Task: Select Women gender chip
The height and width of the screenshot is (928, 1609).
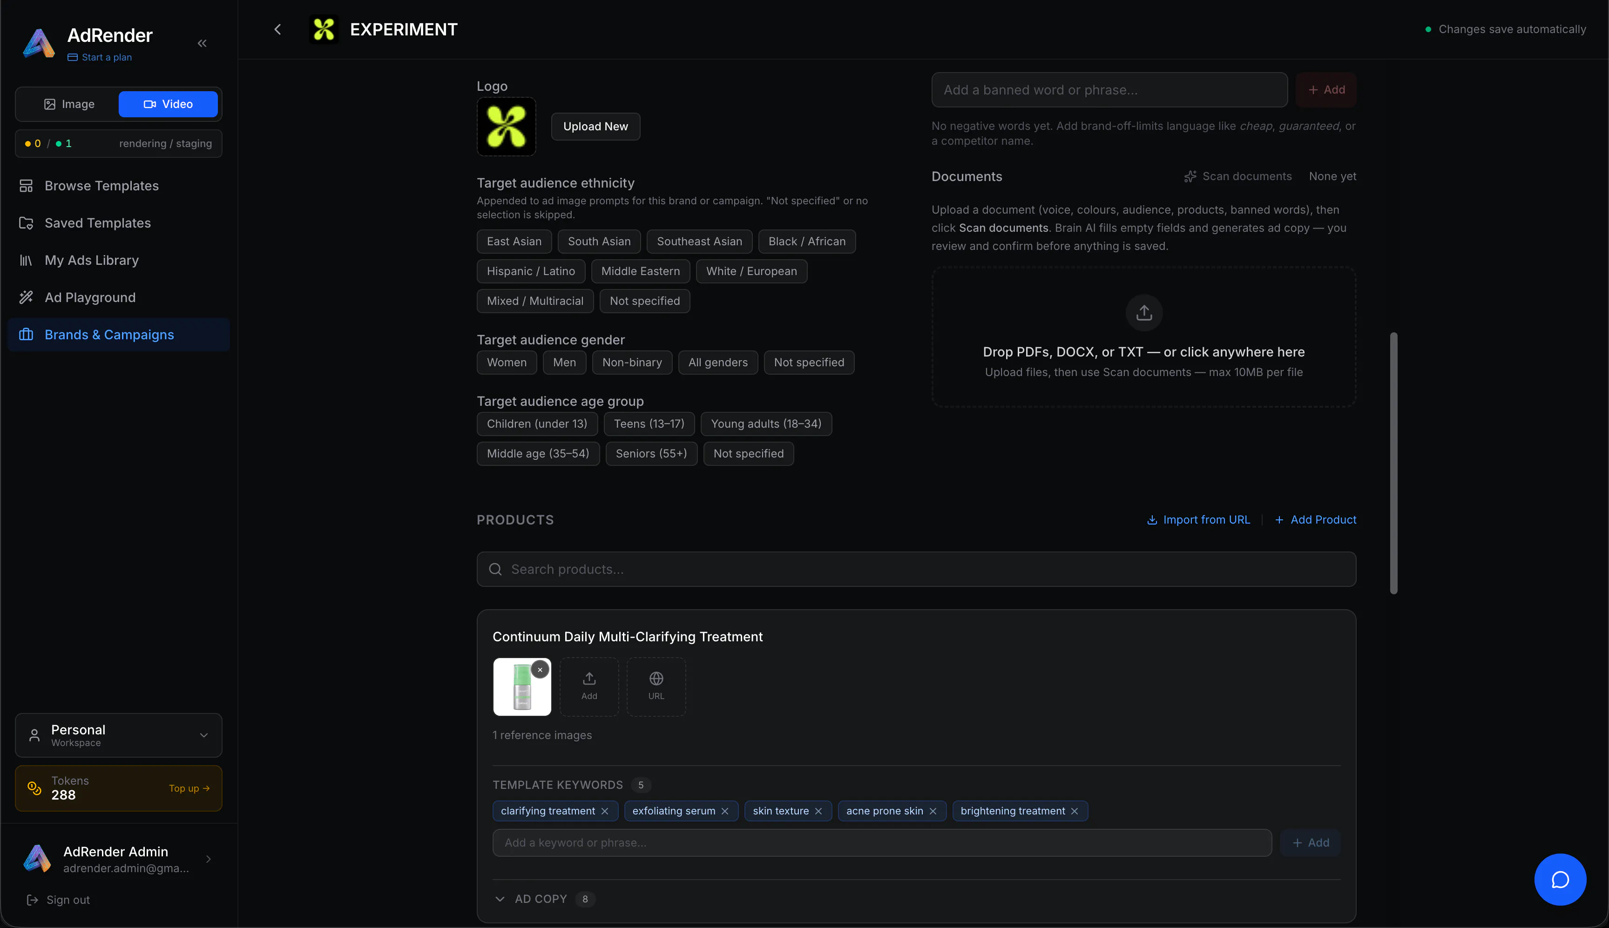Action: point(507,363)
